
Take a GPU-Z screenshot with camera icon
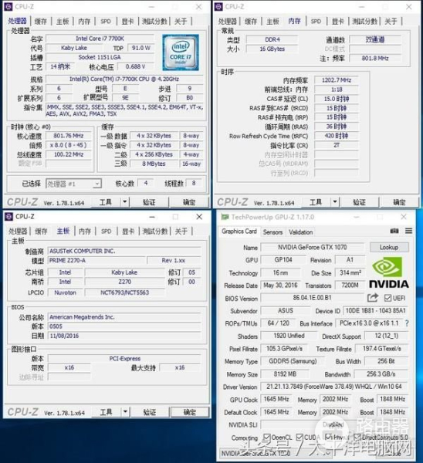point(394,231)
